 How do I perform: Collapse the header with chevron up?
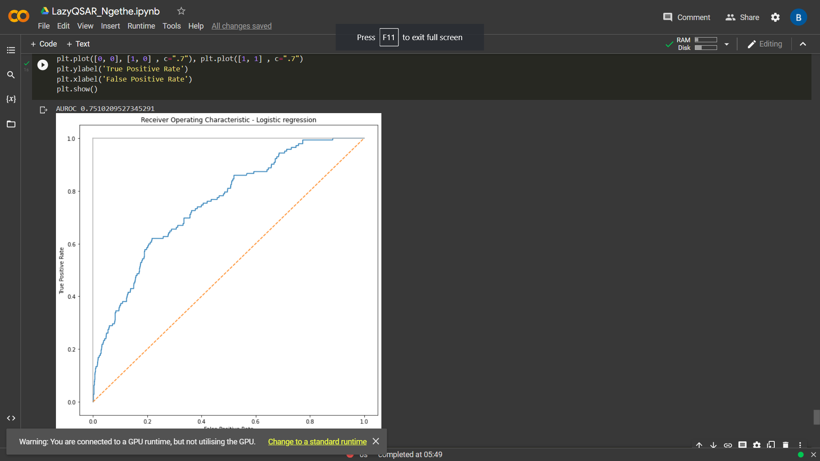coord(803,44)
